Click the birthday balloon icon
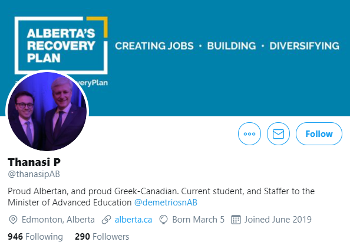This screenshot has width=350, height=245. tap(163, 220)
